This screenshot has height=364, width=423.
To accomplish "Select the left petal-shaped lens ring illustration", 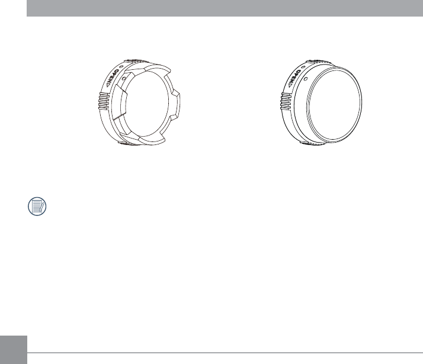I will pyautogui.click(x=139, y=102).
